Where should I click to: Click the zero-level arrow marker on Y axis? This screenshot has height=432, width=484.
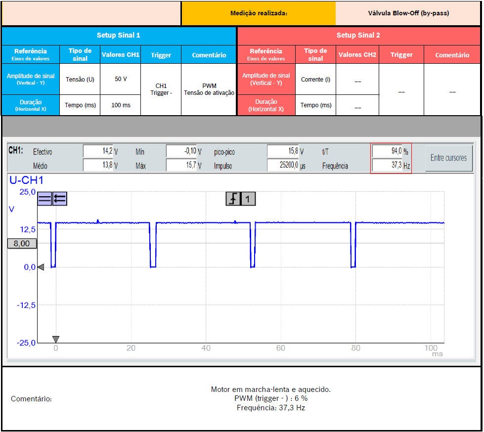[x=41, y=267]
